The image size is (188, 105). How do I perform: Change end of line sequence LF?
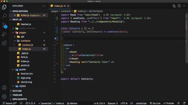coord(132,103)
